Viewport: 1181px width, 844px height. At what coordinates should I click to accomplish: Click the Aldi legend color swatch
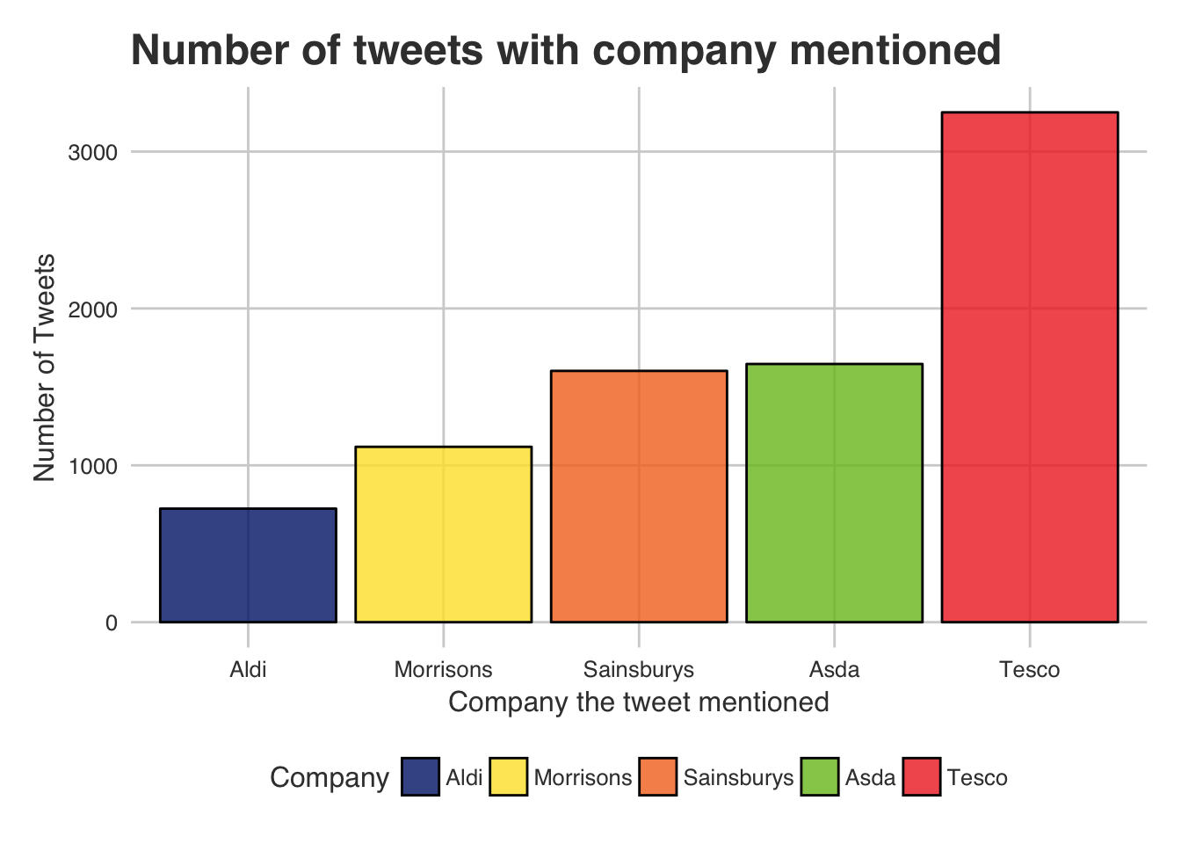tap(420, 777)
